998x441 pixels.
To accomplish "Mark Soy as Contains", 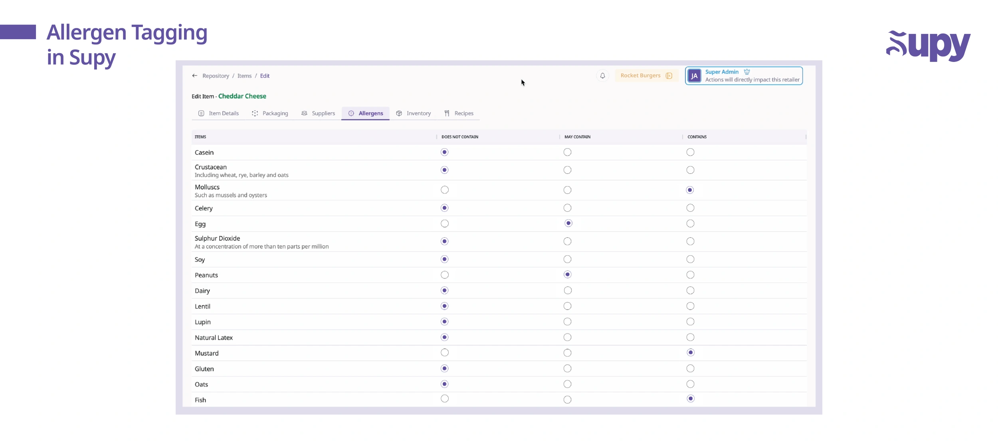I will coord(690,259).
